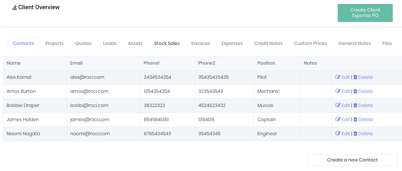
Task: Click the edit icon for Alex Kamal
Action: [x=338, y=77]
